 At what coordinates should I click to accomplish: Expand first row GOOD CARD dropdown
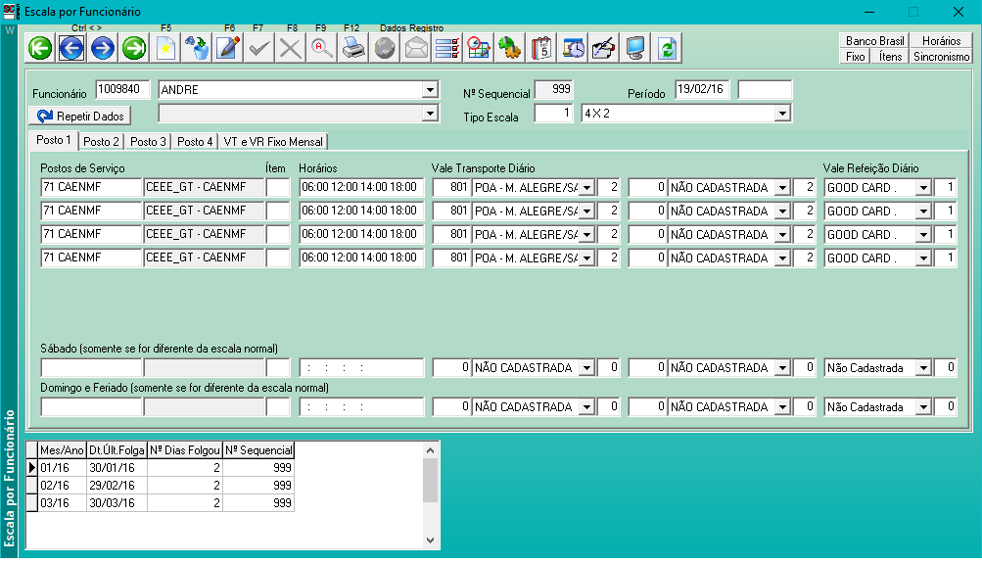coord(922,188)
